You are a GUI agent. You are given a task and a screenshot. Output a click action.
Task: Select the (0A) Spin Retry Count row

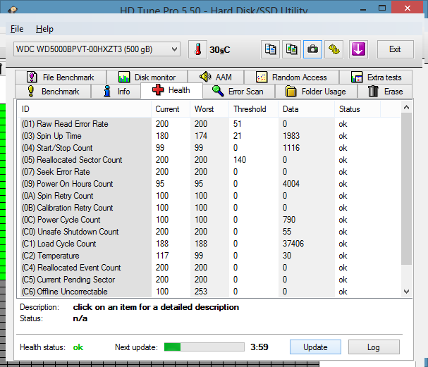pos(209,196)
